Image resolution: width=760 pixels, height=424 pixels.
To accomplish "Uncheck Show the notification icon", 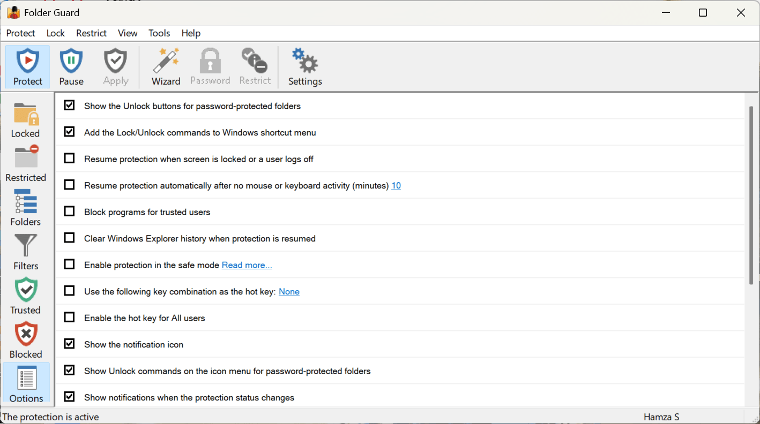I will [x=69, y=344].
